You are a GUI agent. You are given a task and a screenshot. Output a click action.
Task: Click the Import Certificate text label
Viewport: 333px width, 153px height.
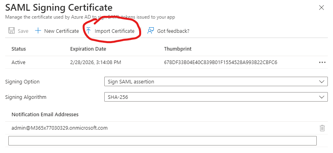[115, 31]
